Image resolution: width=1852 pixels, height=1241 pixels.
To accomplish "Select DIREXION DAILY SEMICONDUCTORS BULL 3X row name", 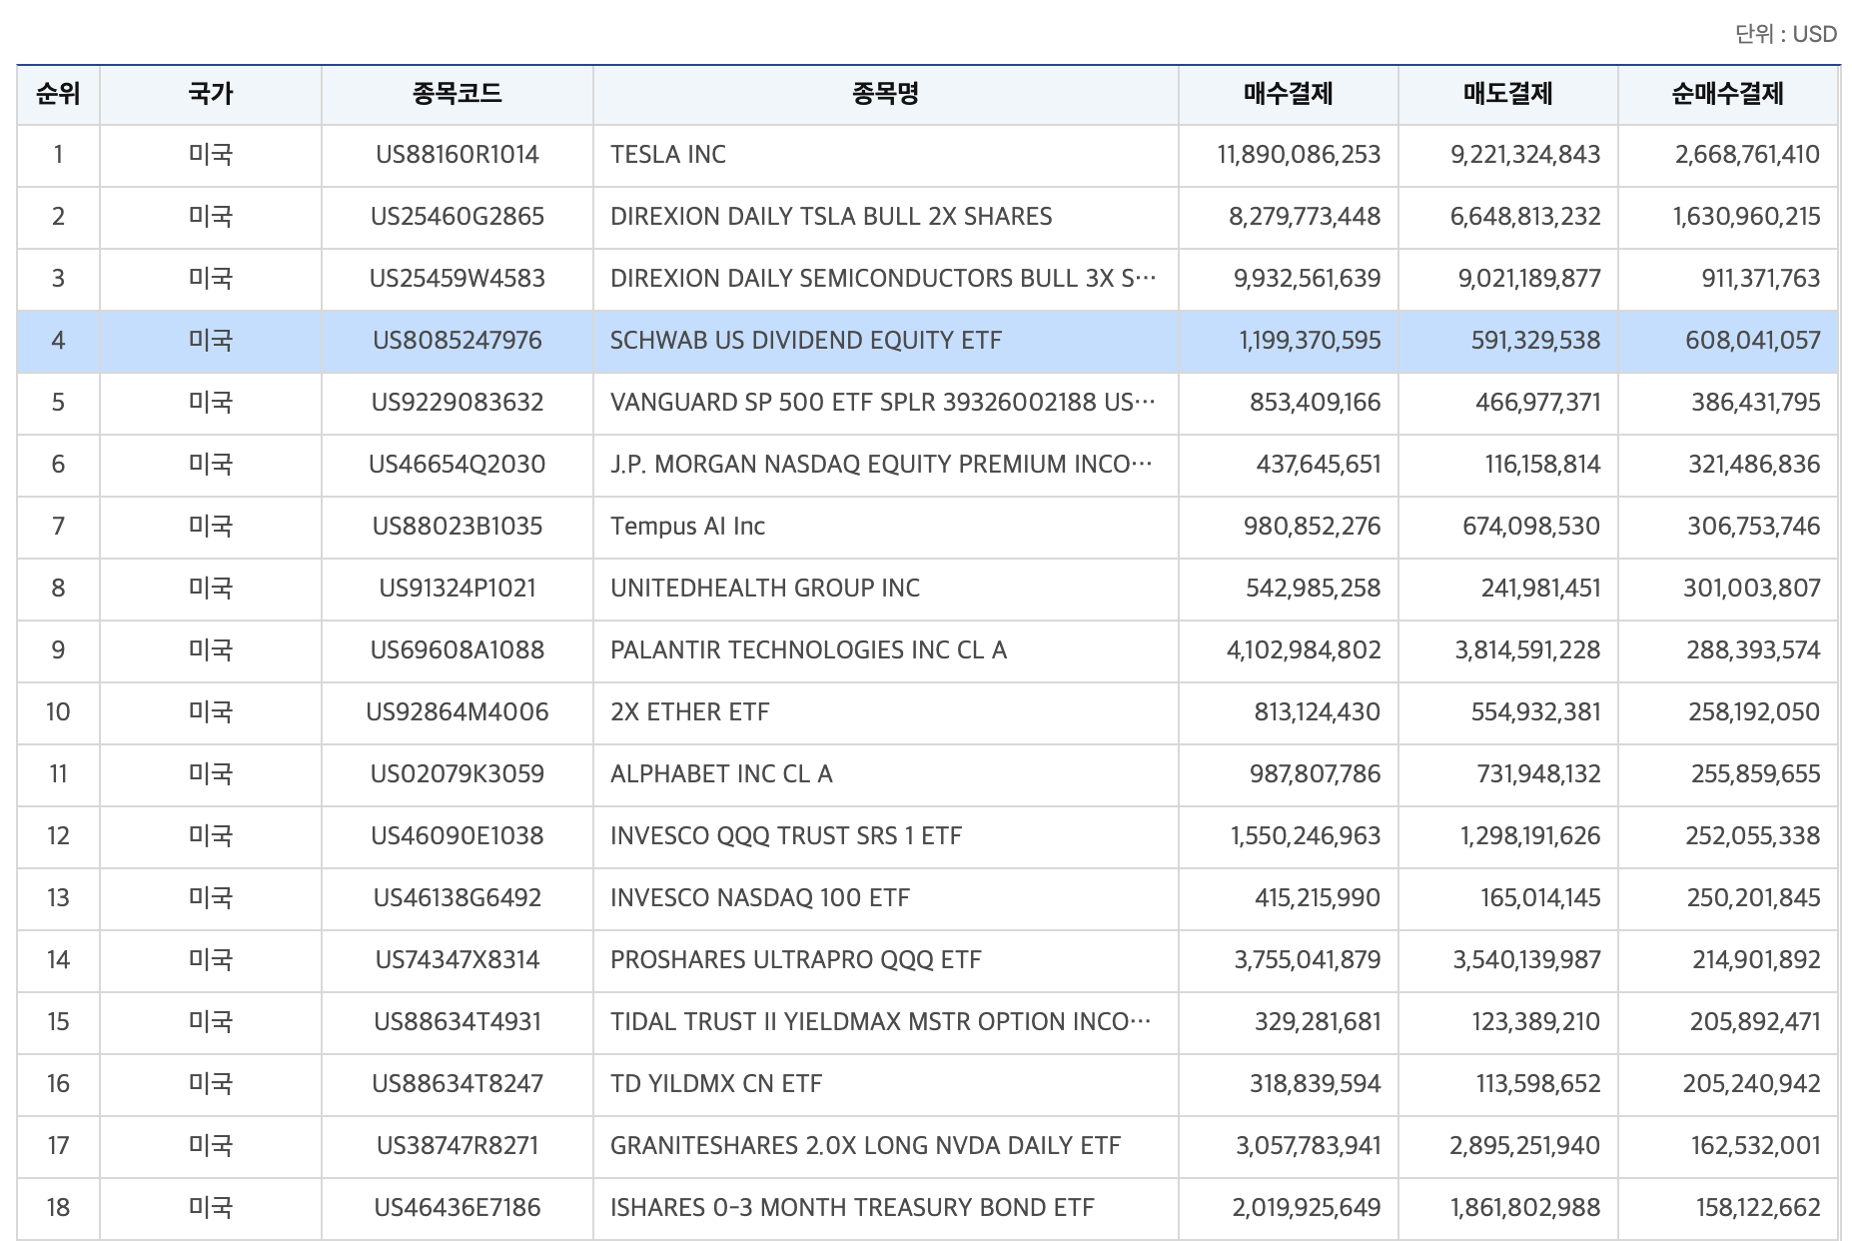I will [x=883, y=279].
